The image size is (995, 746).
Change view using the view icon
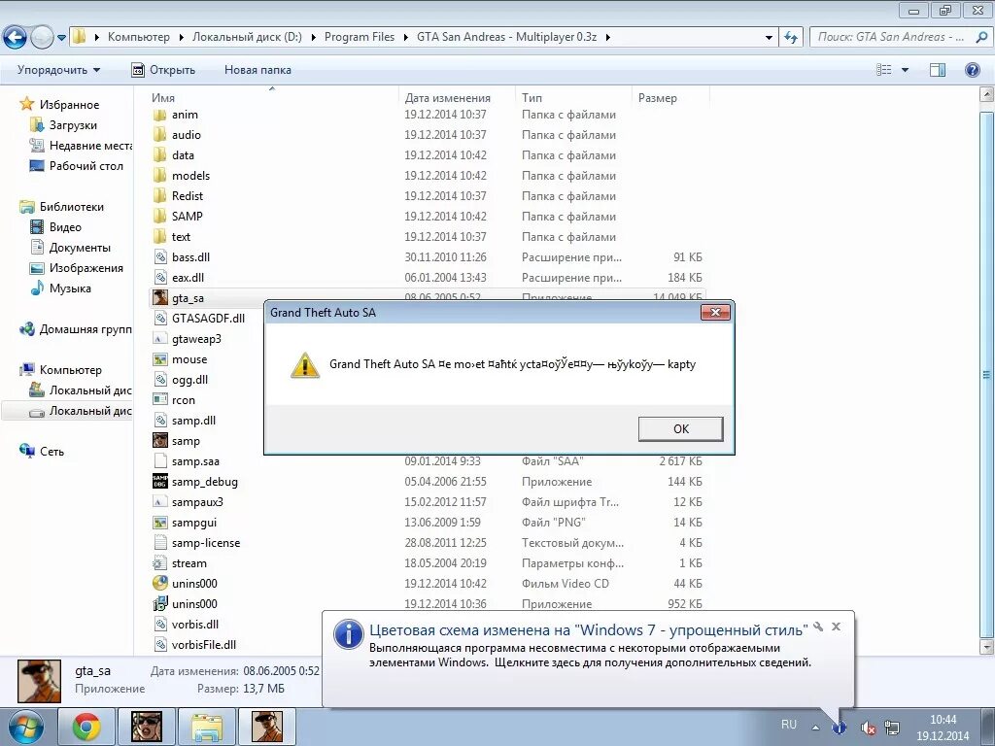884,70
